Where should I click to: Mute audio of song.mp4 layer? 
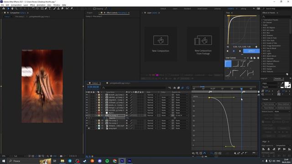[x=89, y=128]
